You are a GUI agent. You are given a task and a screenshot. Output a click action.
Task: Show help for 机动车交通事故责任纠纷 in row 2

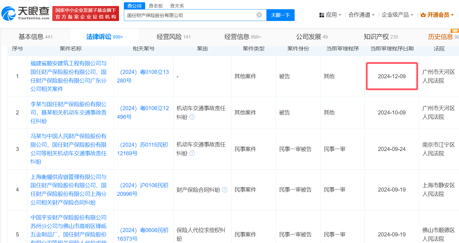(x=192, y=117)
